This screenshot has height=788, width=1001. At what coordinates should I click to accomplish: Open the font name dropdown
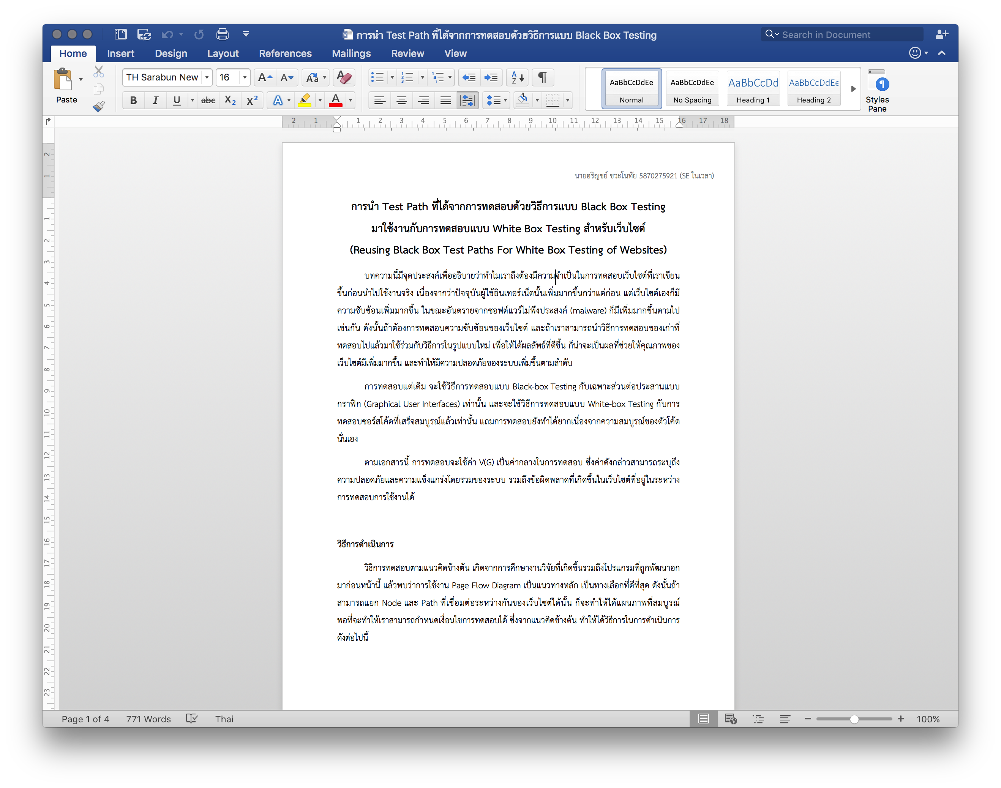click(x=207, y=77)
